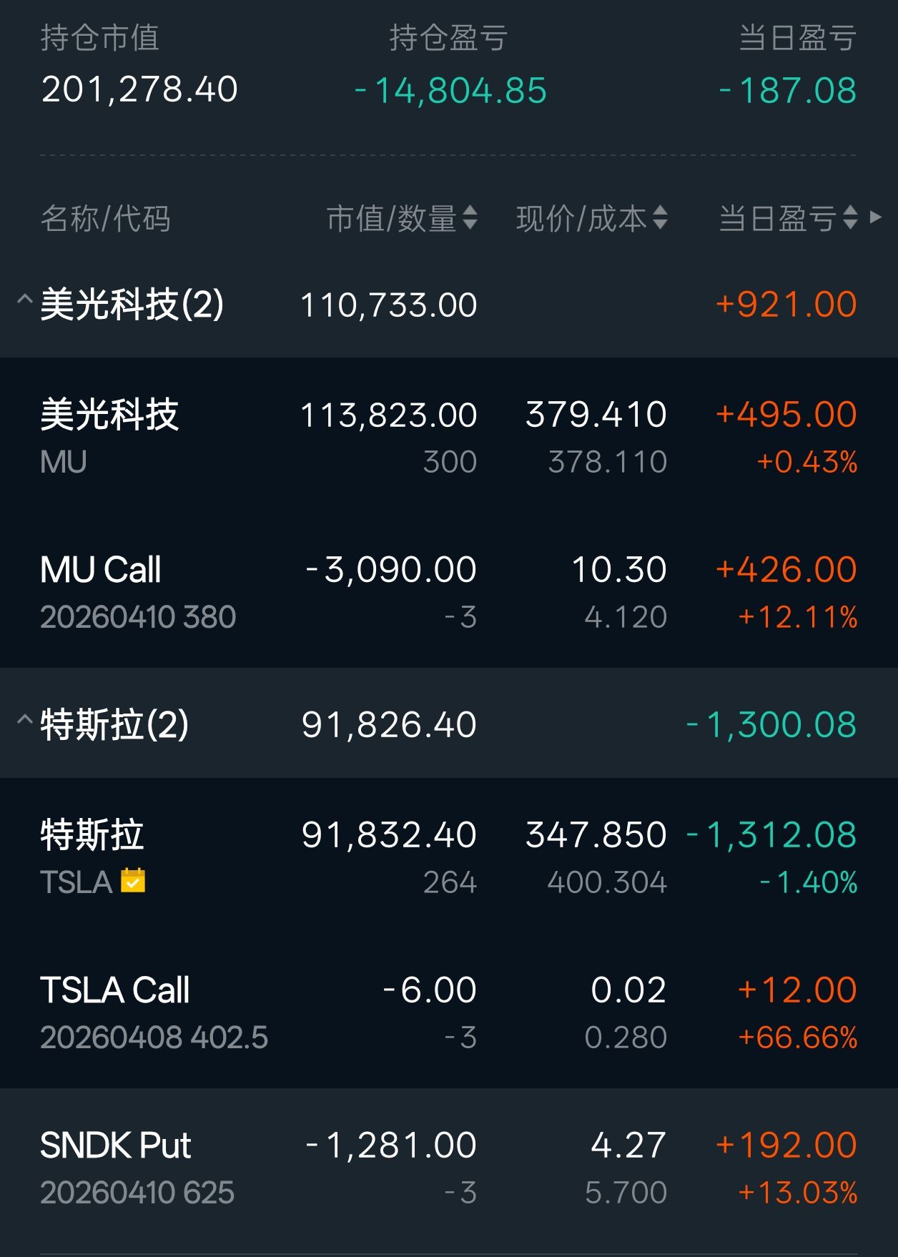This screenshot has height=1257, width=898.
Task: Click the TSLA yellow calendar event icon
Action: [x=133, y=881]
